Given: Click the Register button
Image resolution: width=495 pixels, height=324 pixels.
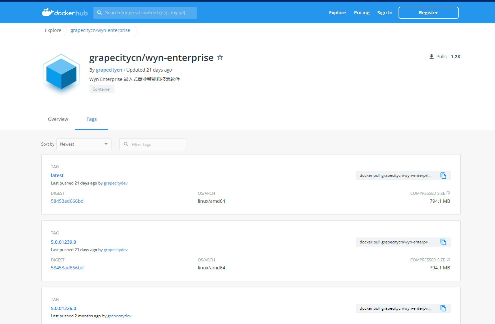Looking at the screenshot, I should click(x=428, y=12).
